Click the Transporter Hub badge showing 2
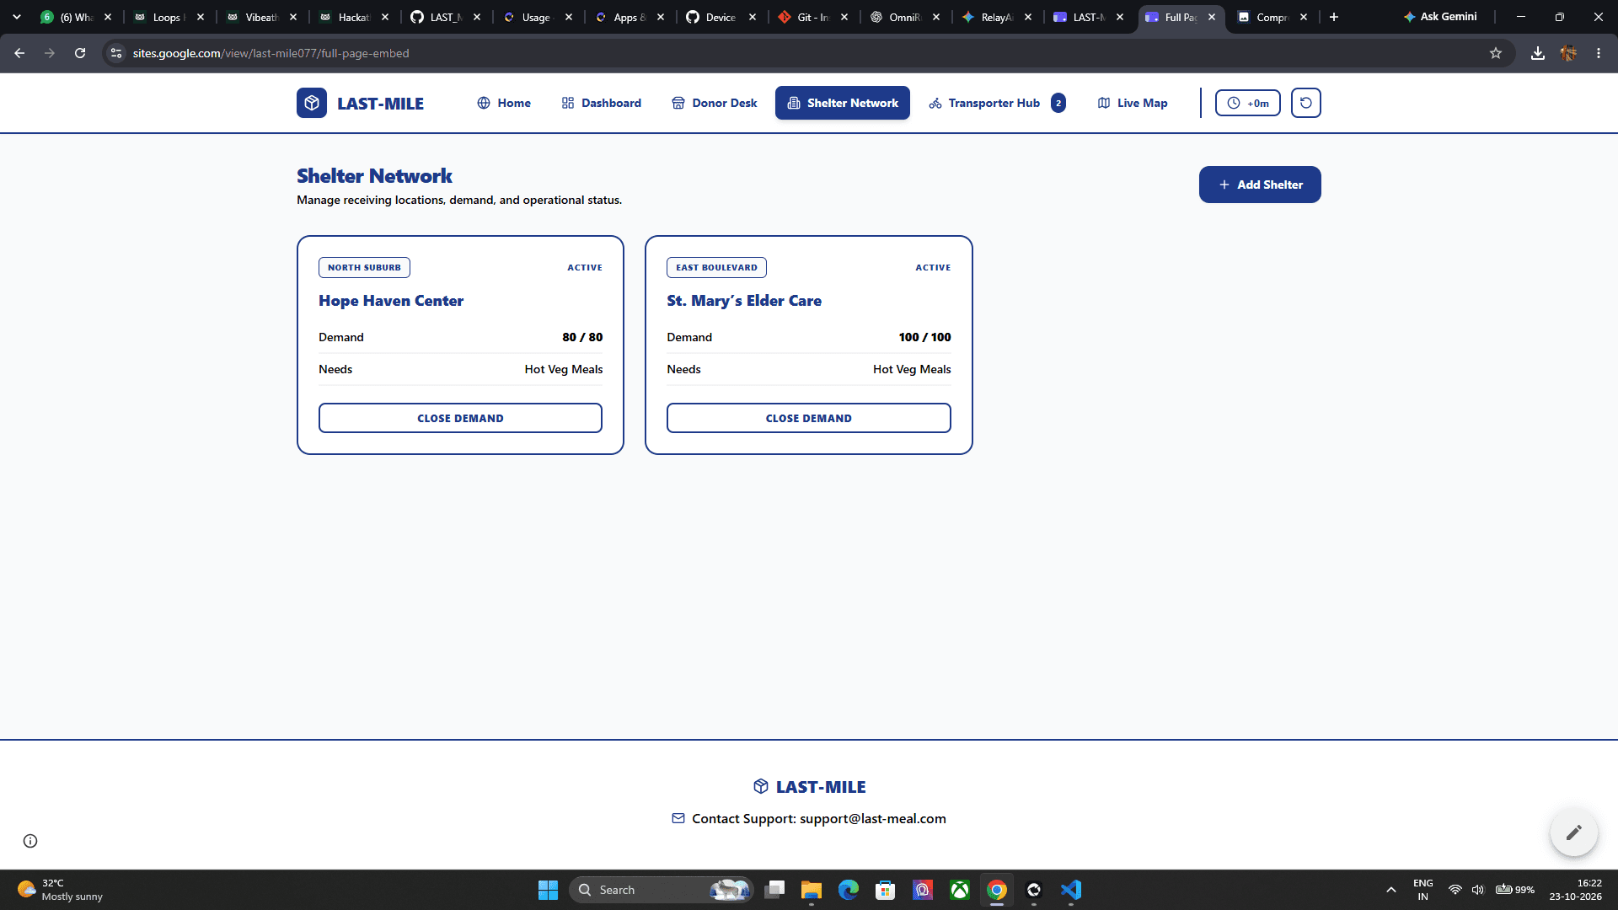1618x910 pixels. click(1058, 103)
